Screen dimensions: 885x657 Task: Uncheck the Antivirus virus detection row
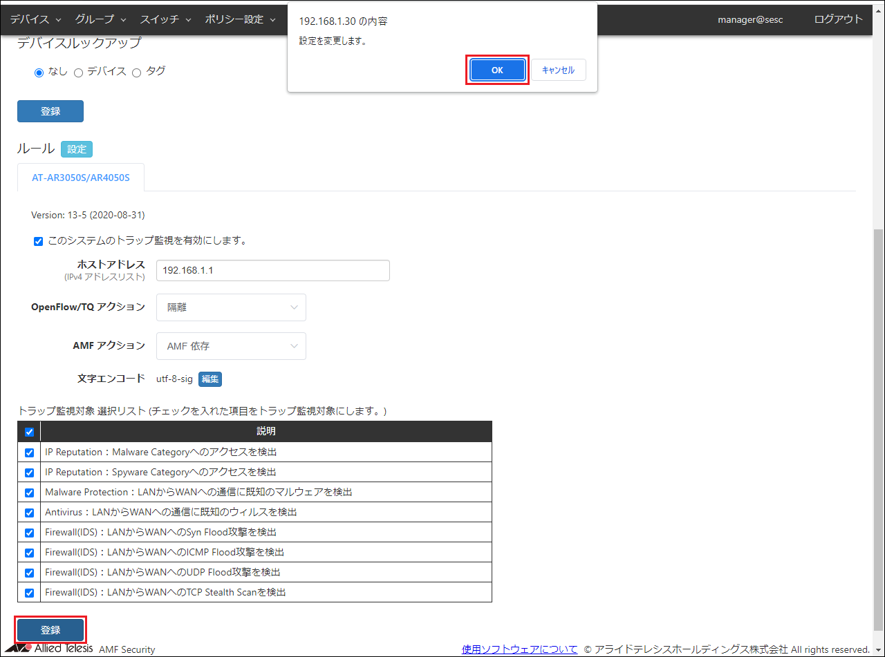(29, 513)
